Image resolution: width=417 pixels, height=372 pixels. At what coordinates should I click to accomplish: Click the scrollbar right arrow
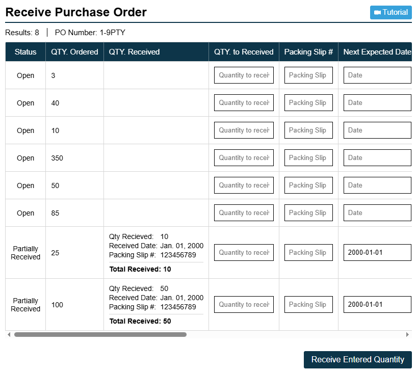tap(407, 334)
